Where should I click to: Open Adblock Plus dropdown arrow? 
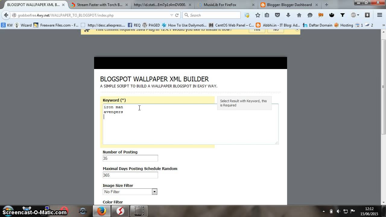point(358,15)
